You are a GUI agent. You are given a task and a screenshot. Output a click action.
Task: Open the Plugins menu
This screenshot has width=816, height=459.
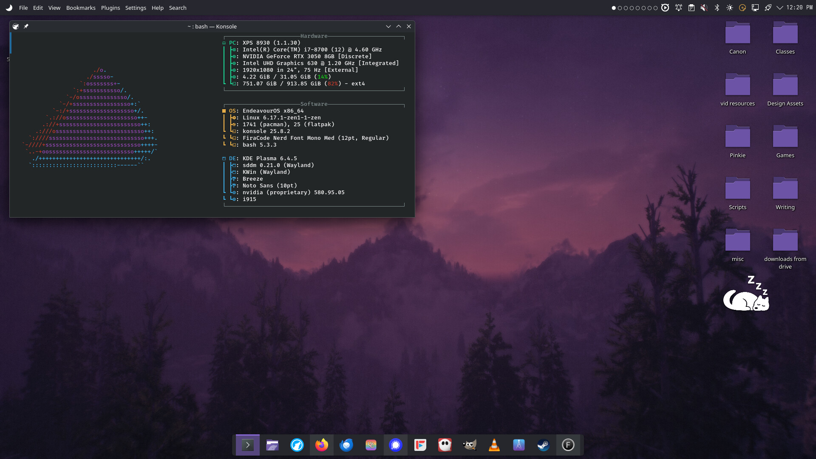pos(110,8)
